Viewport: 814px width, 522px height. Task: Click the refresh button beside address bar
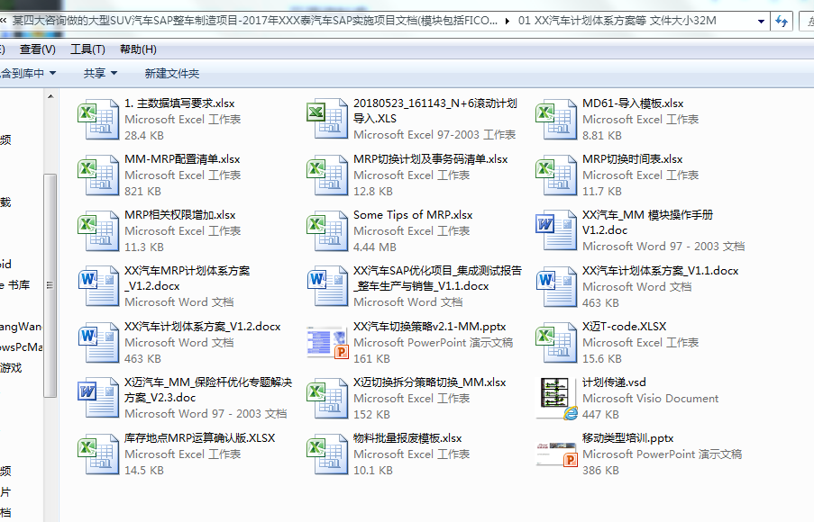click(782, 20)
